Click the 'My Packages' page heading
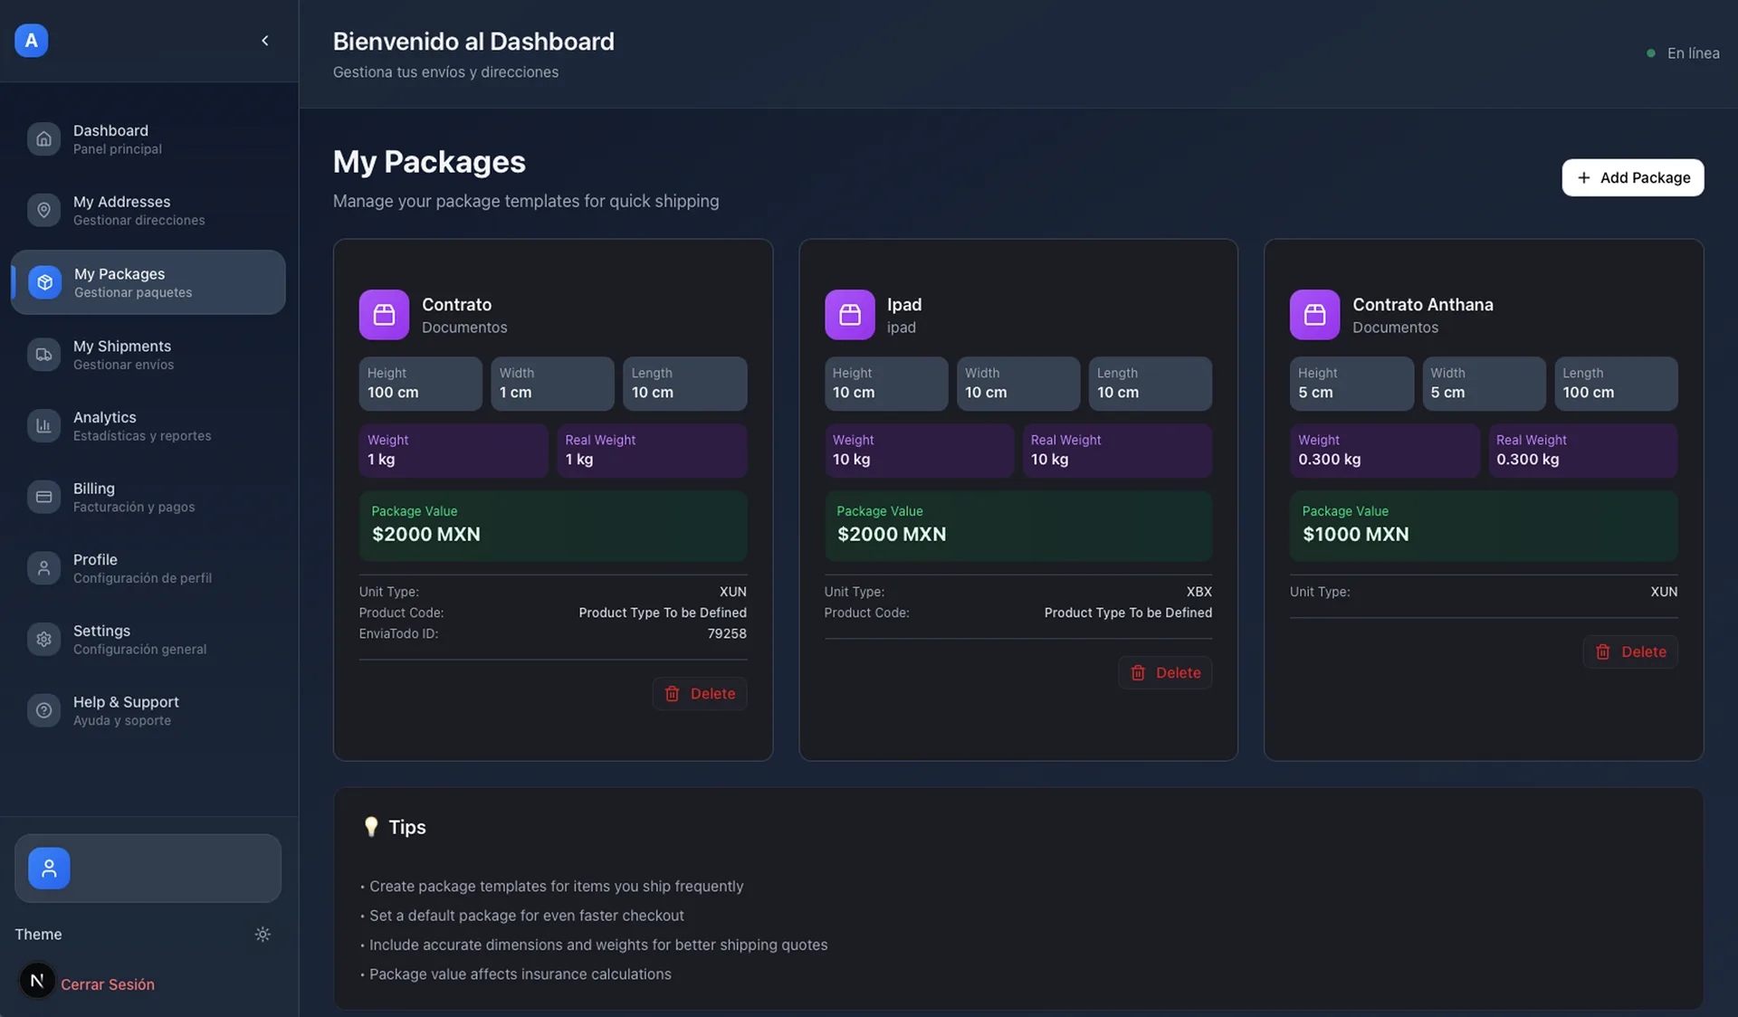This screenshot has height=1017, width=1738. (429, 162)
